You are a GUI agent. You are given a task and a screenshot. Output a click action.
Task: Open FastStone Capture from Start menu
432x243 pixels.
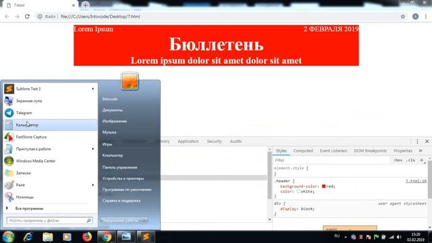point(50,137)
